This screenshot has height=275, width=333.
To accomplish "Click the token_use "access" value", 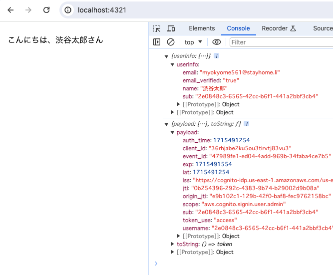I will tap(225, 220).
